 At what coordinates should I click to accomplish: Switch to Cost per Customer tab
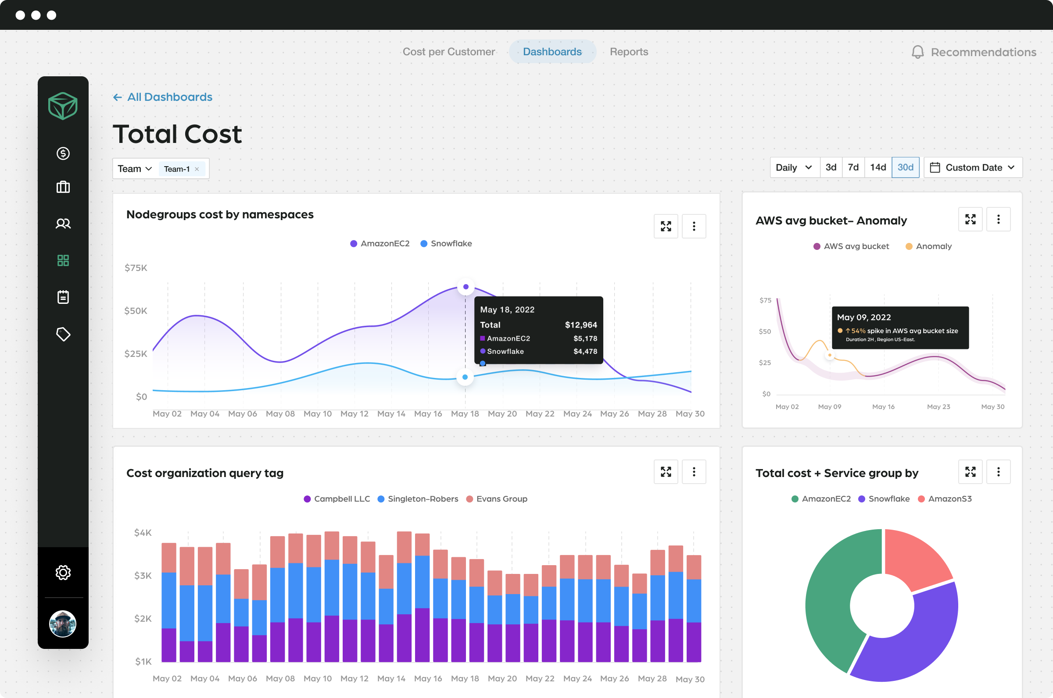pyautogui.click(x=448, y=52)
